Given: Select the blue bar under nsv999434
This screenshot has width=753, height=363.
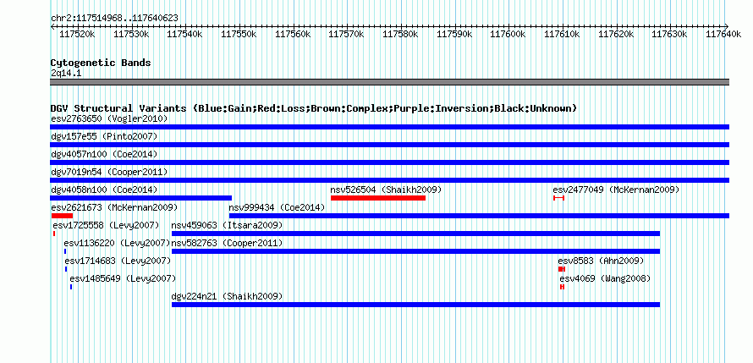Looking at the screenshot, I should point(479,216).
